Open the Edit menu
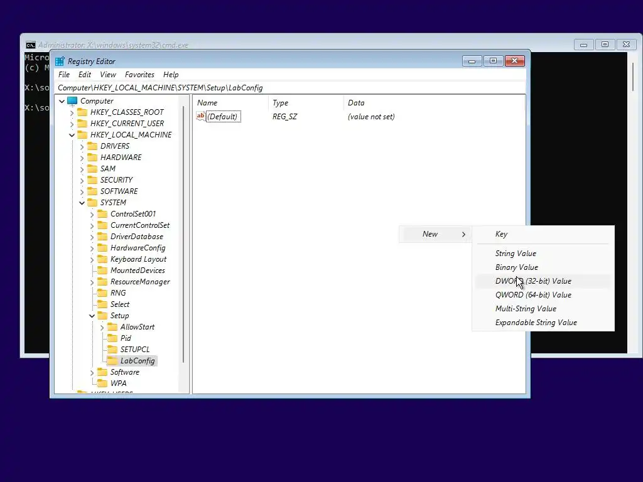Image resolution: width=643 pixels, height=482 pixels. click(85, 75)
